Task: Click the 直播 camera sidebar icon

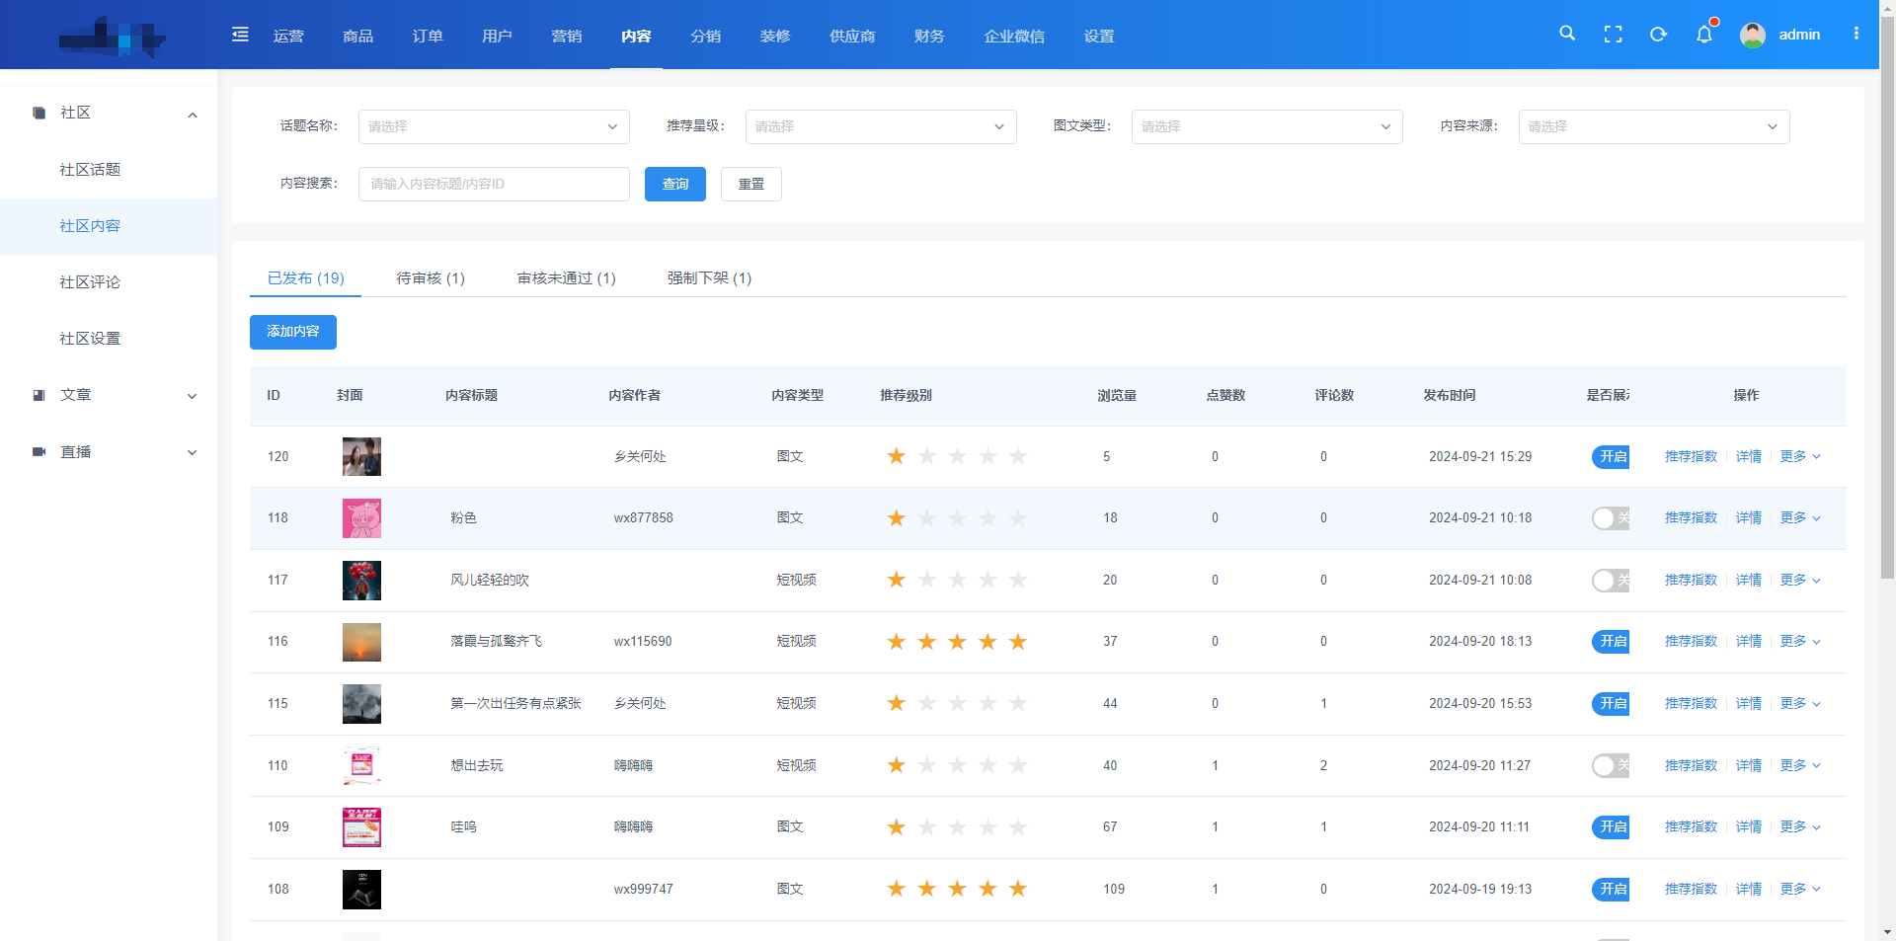Action: 39,452
